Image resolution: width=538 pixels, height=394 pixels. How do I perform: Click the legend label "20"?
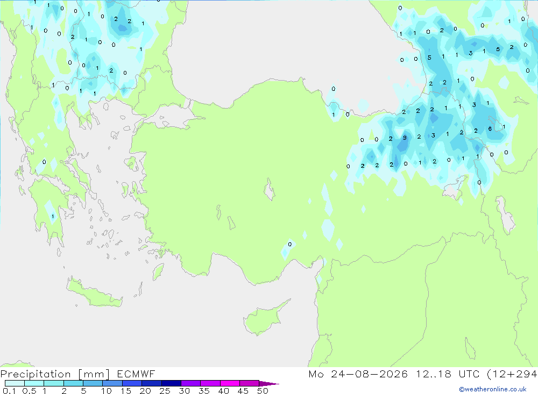click(x=145, y=391)
